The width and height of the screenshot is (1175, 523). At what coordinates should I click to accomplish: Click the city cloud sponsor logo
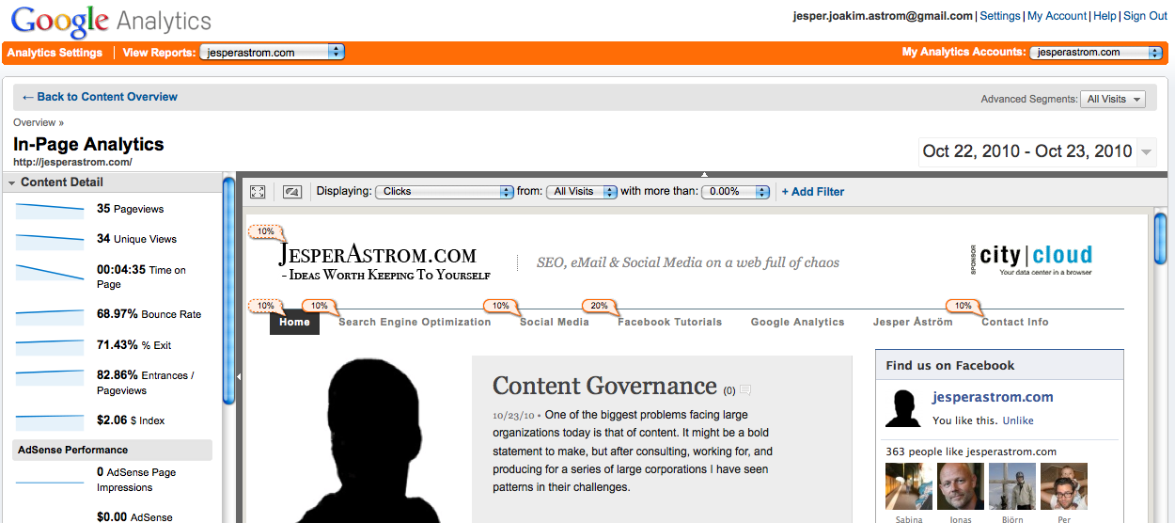click(1030, 259)
